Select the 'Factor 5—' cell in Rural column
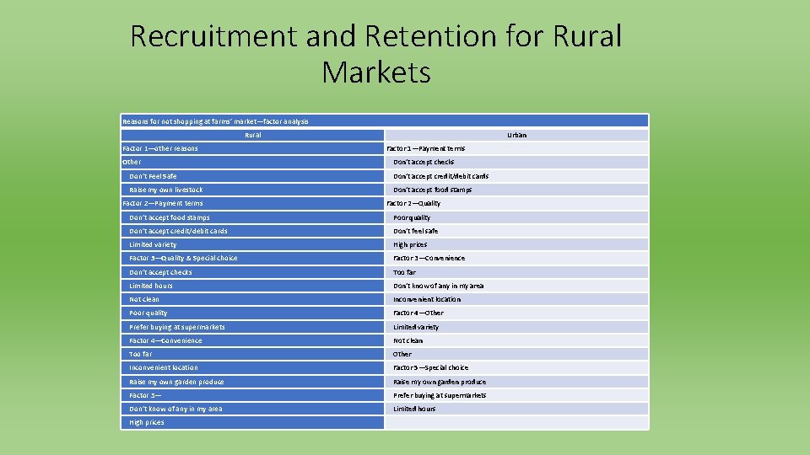 click(x=252, y=395)
